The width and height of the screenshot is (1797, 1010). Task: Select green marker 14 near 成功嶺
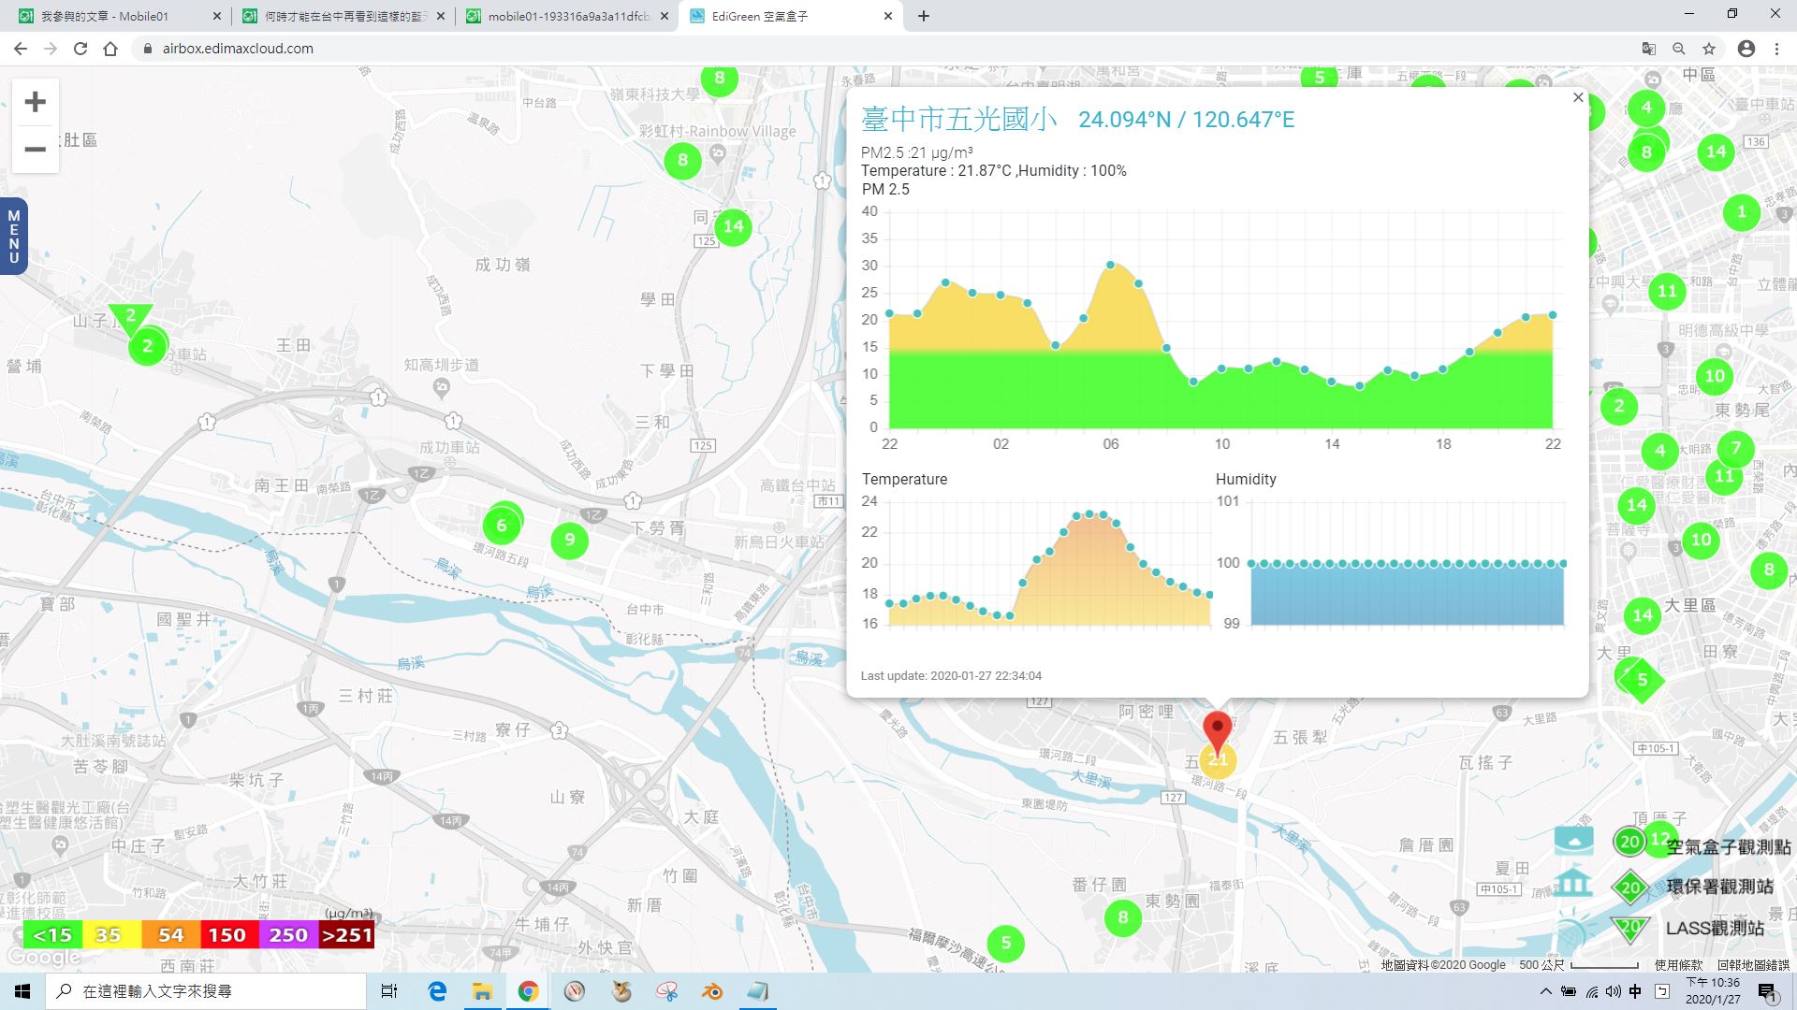733,226
